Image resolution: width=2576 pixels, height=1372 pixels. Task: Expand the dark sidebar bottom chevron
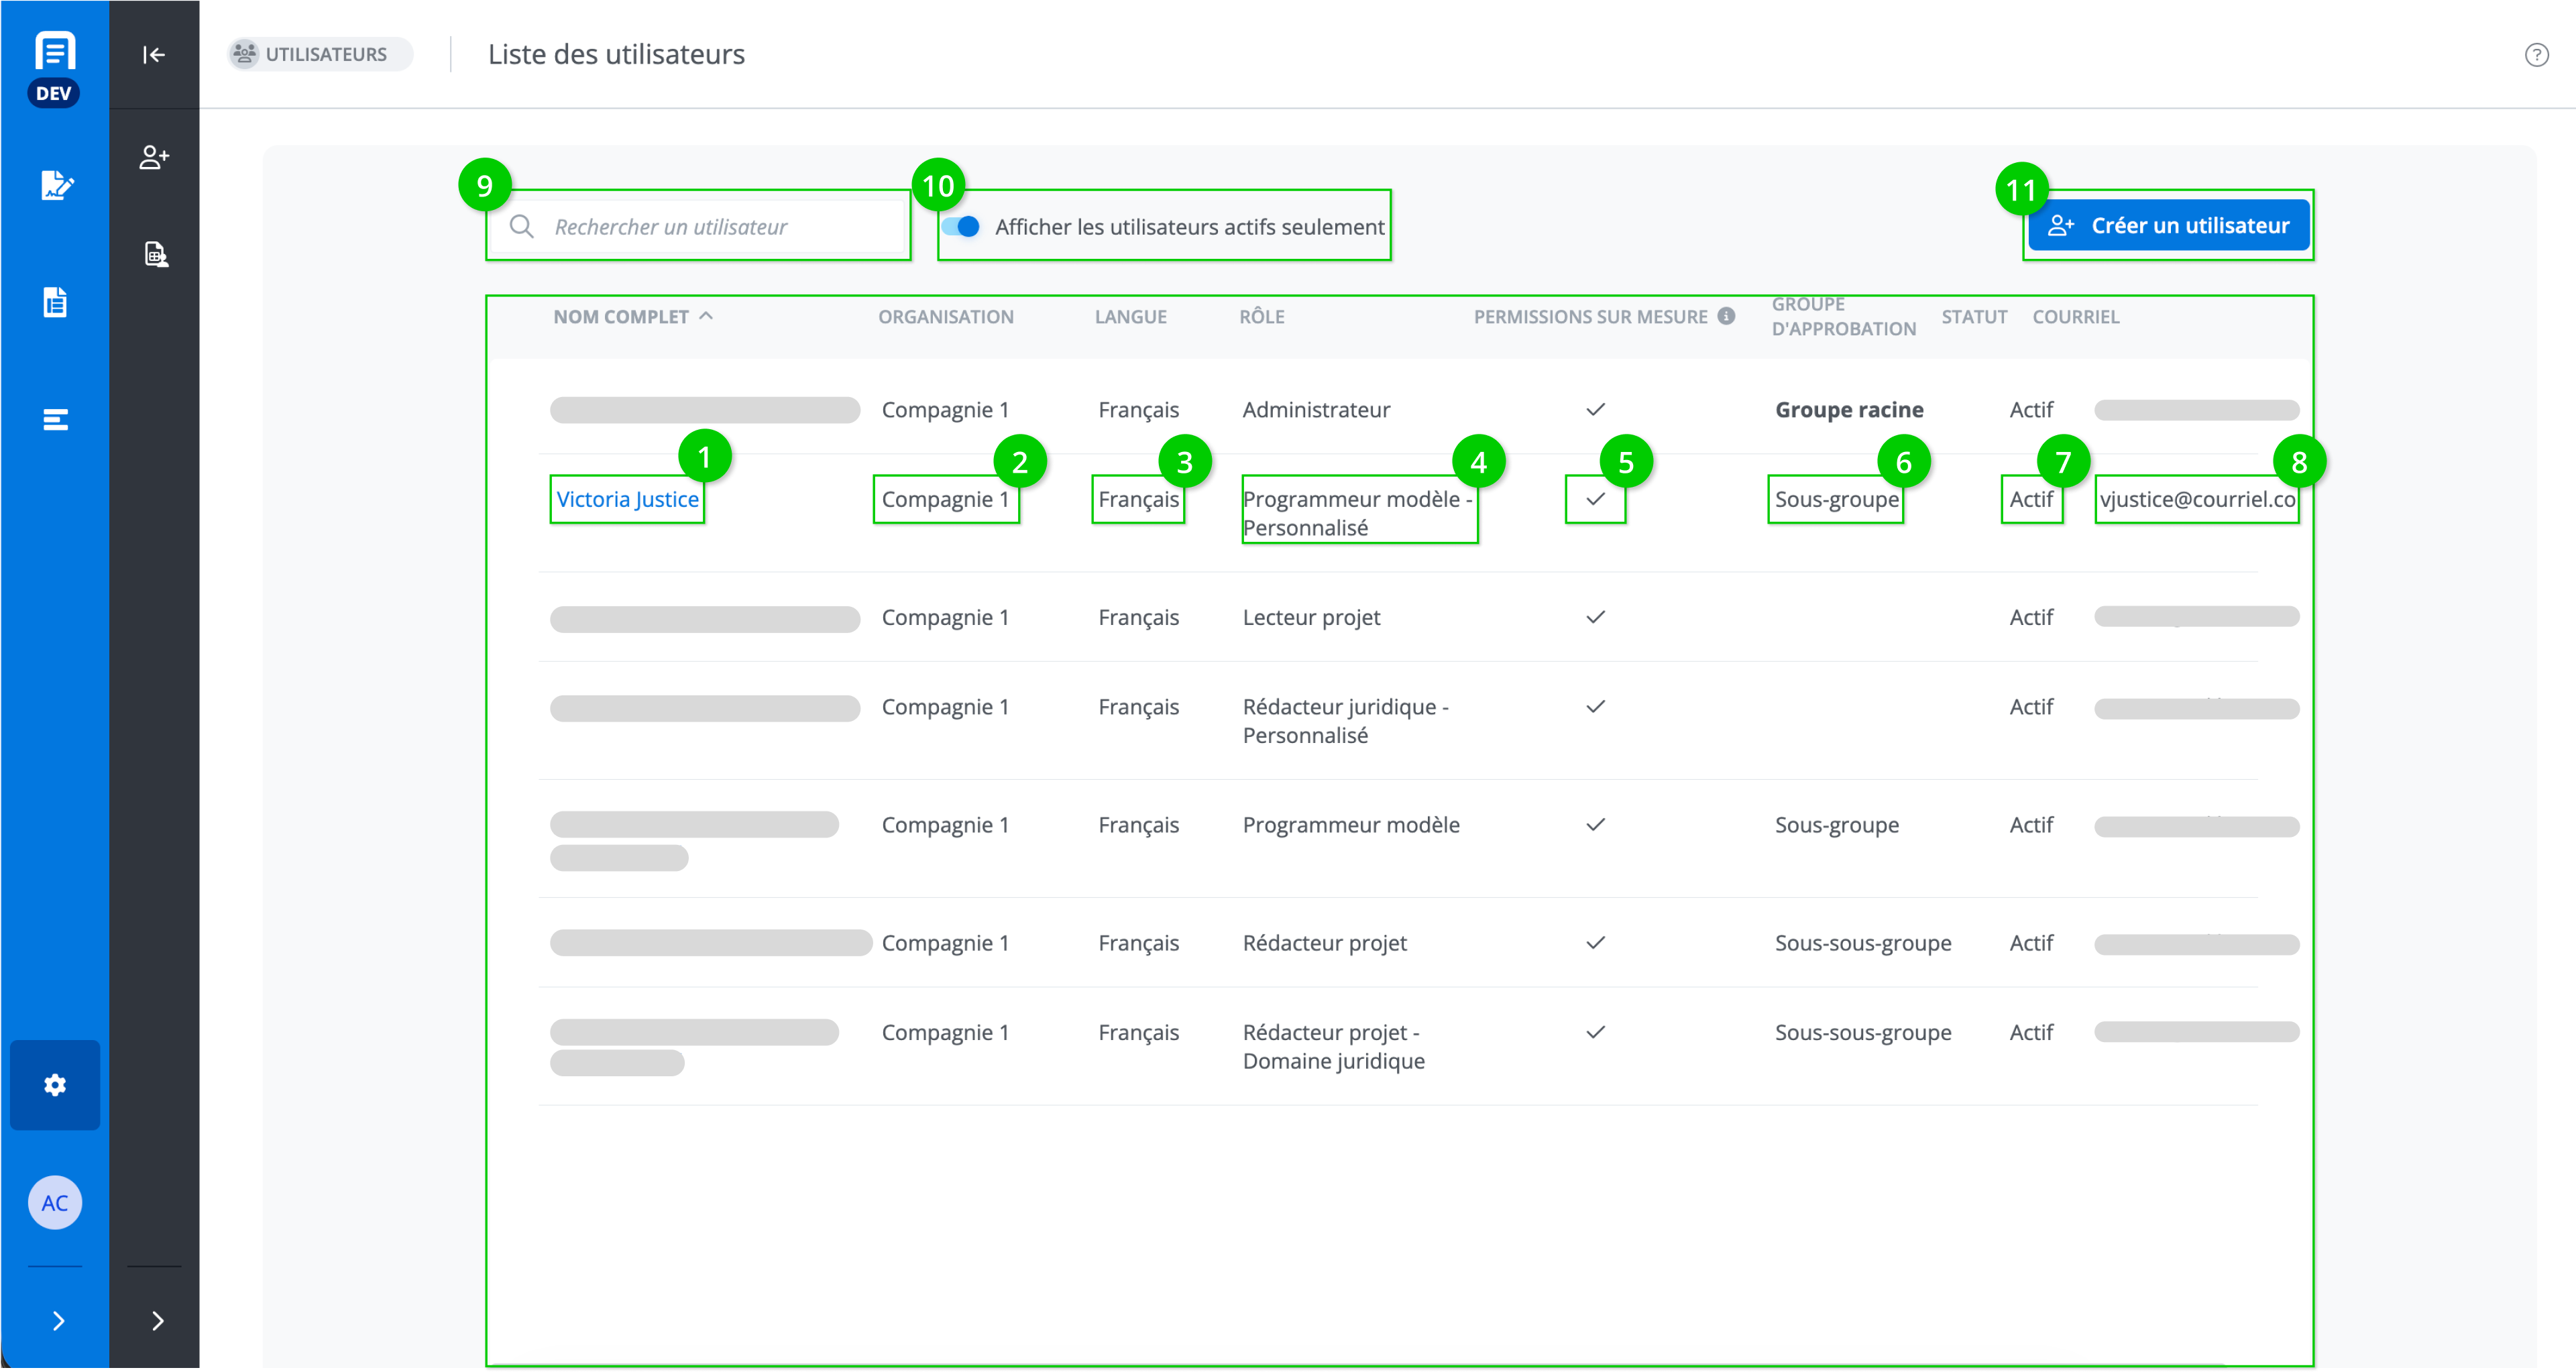(x=157, y=1321)
